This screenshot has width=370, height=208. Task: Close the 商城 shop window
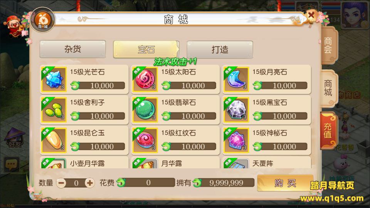311,15
